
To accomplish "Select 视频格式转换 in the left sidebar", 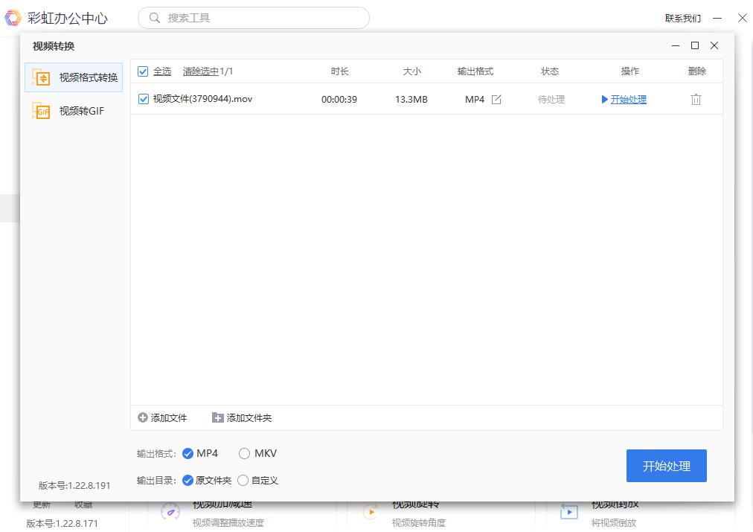I will tap(72, 77).
